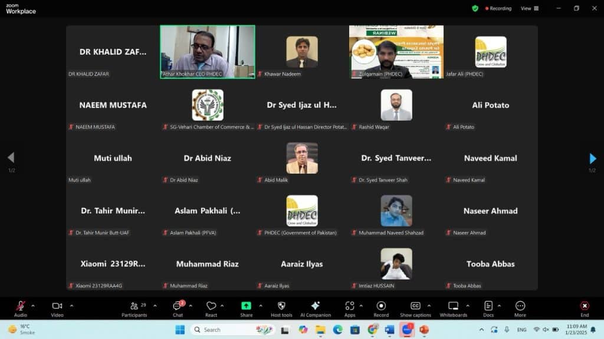This screenshot has width=604, height=339.
Task: Expand video options arrow beside Video
Action: click(x=71, y=305)
